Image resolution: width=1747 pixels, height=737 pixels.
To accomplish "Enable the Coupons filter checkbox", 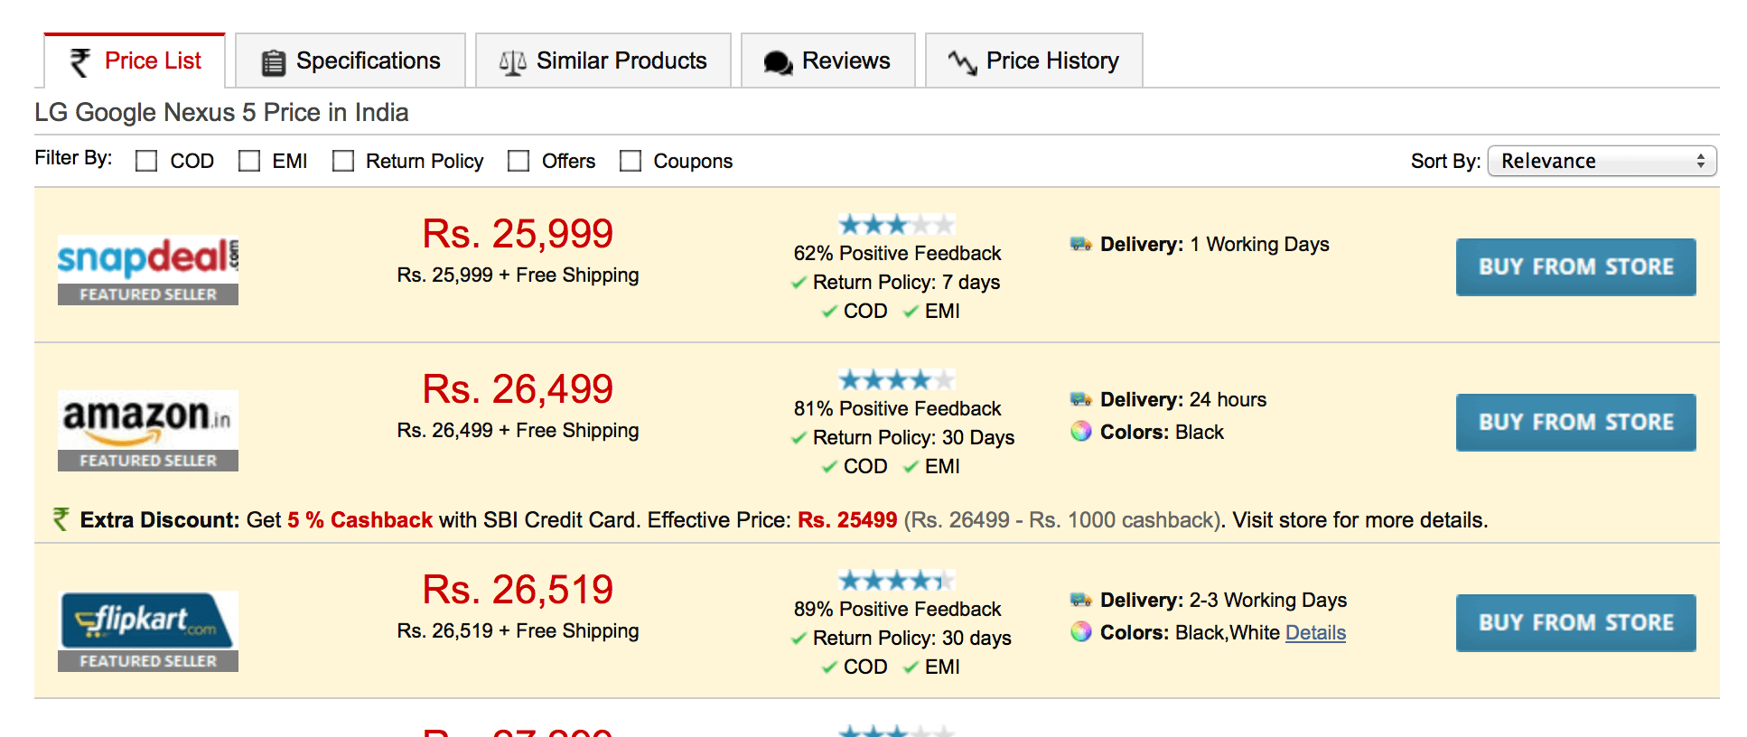I will 631,161.
